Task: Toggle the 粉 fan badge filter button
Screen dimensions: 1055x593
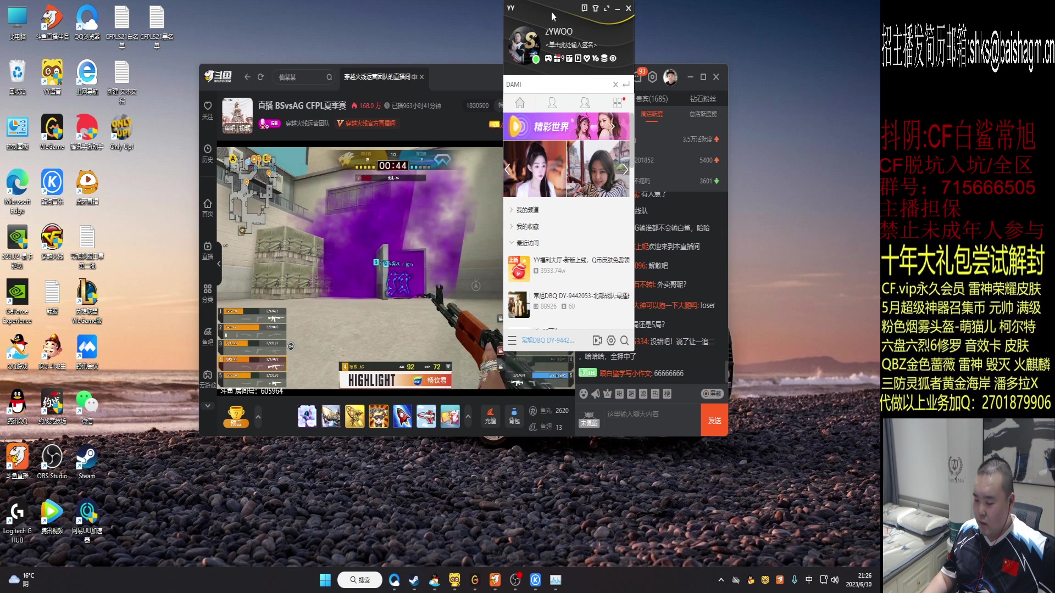Action: click(x=619, y=394)
